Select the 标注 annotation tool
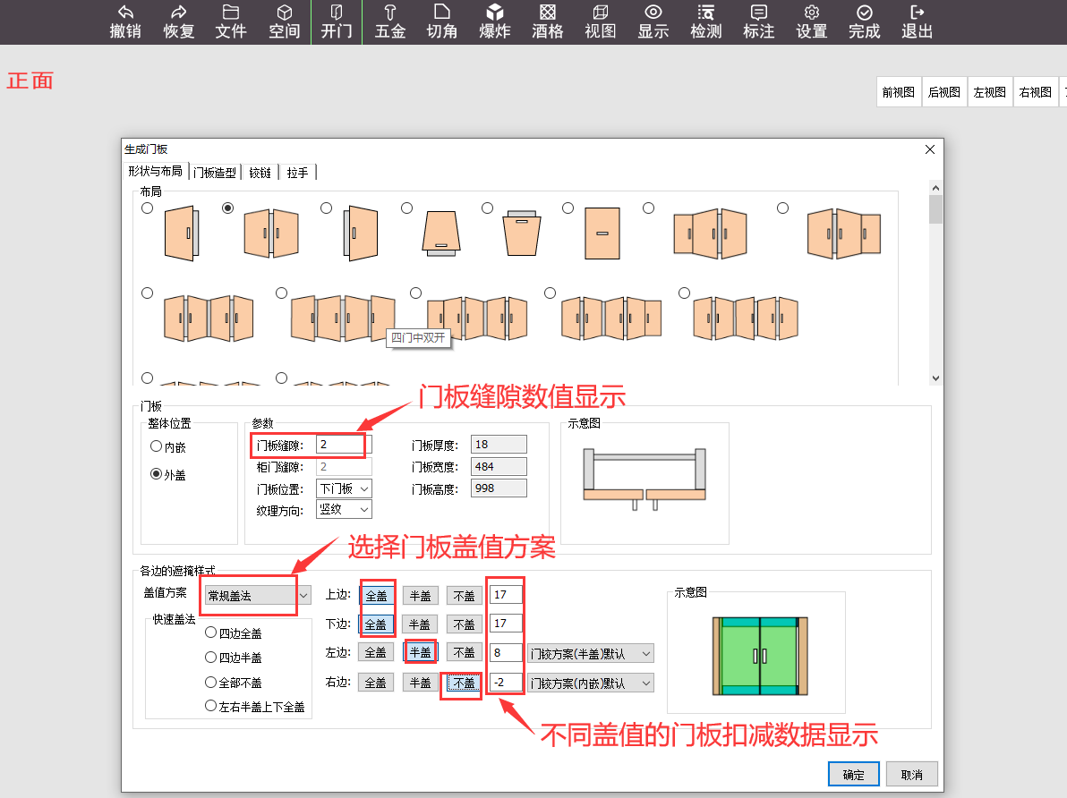 tap(759, 21)
